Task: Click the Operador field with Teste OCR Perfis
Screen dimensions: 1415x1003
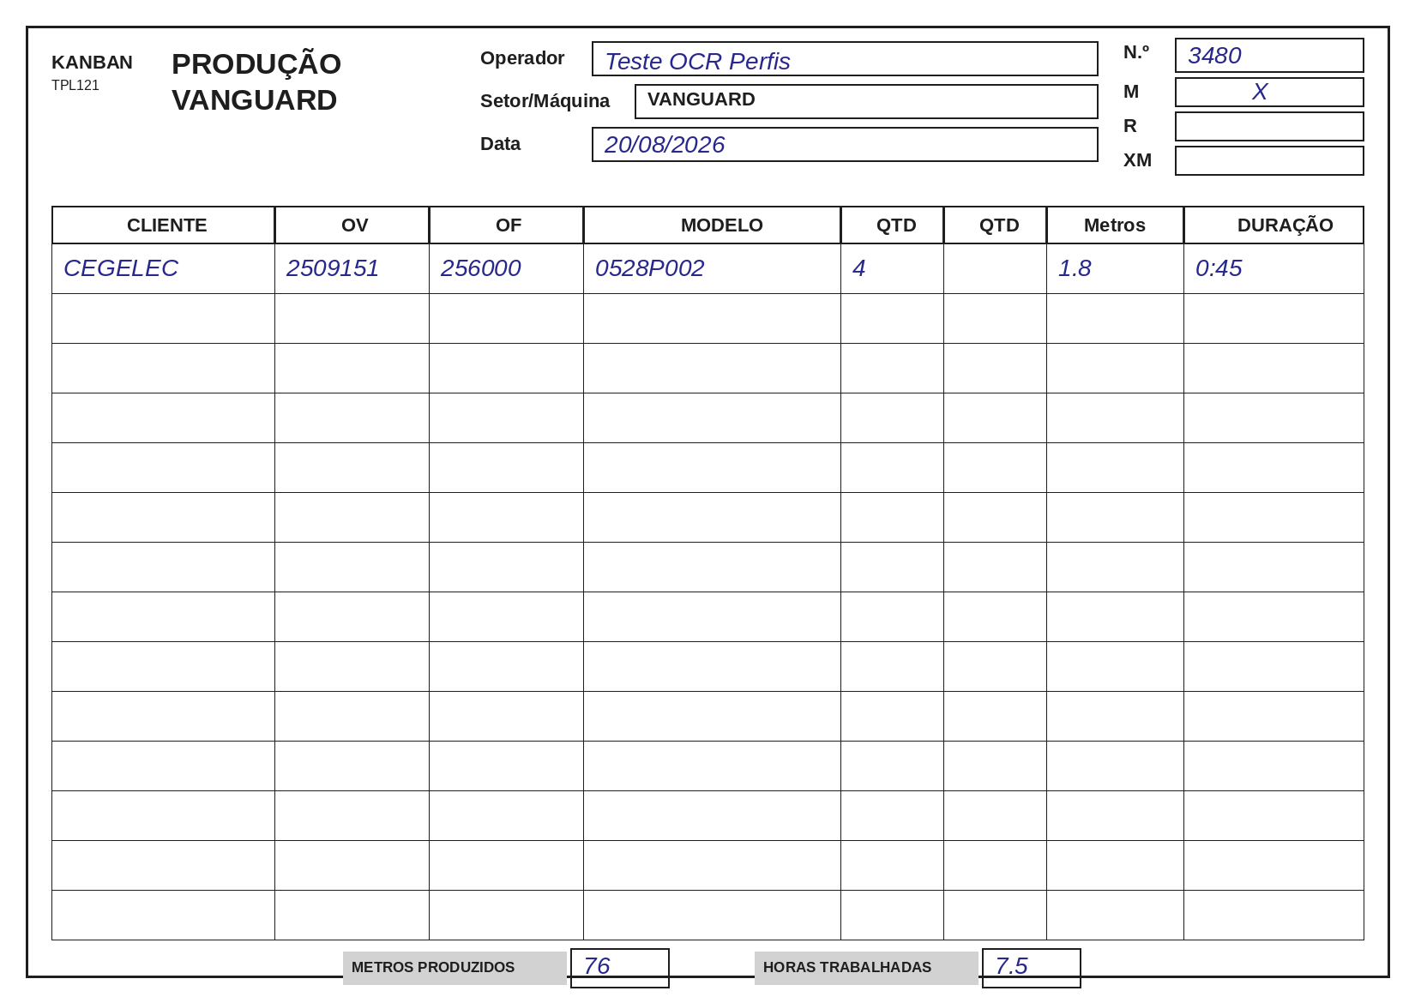Action: pyautogui.click(x=845, y=59)
